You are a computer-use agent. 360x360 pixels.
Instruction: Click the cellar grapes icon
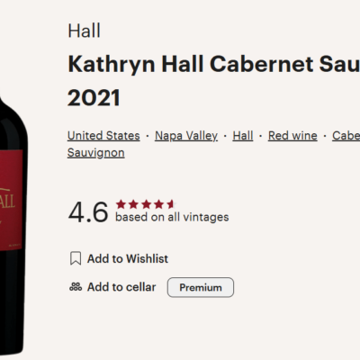[x=76, y=287]
